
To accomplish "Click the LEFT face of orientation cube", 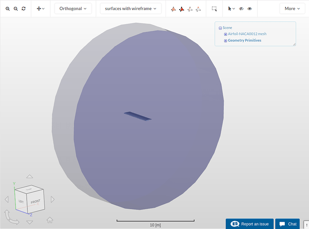I will [x=21, y=202].
